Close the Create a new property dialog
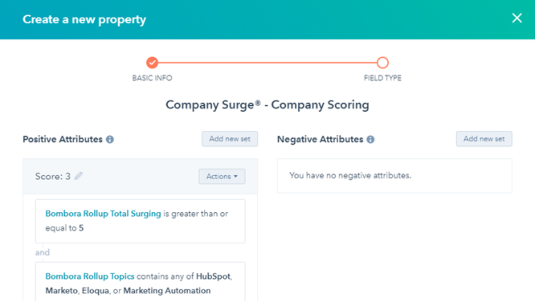The height and width of the screenshot is (301, 535). tap(517, 18)
